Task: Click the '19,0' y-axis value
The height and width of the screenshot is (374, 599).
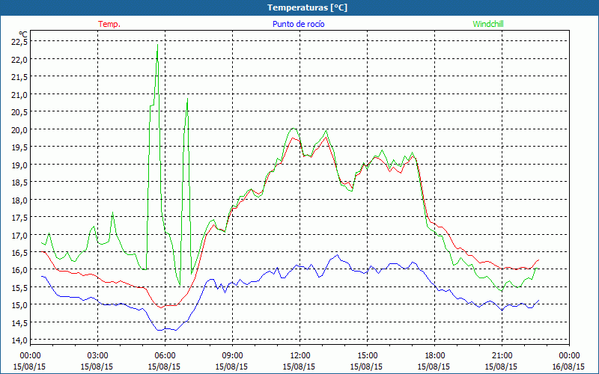Action: [19, 165]
